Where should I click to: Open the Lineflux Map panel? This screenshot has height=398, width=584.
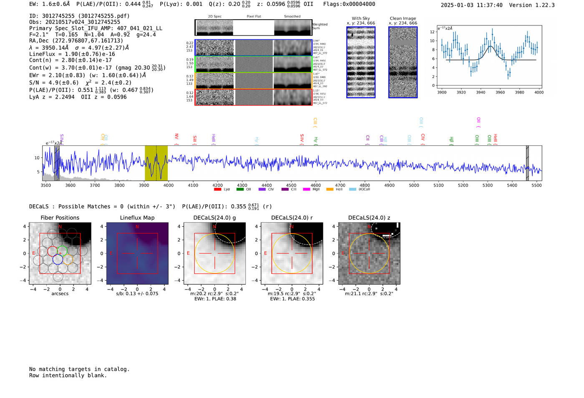tap(137, 253)
